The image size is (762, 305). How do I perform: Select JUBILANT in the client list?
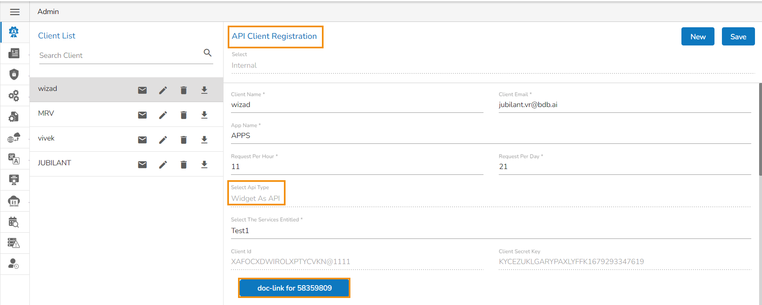[55, 163]
